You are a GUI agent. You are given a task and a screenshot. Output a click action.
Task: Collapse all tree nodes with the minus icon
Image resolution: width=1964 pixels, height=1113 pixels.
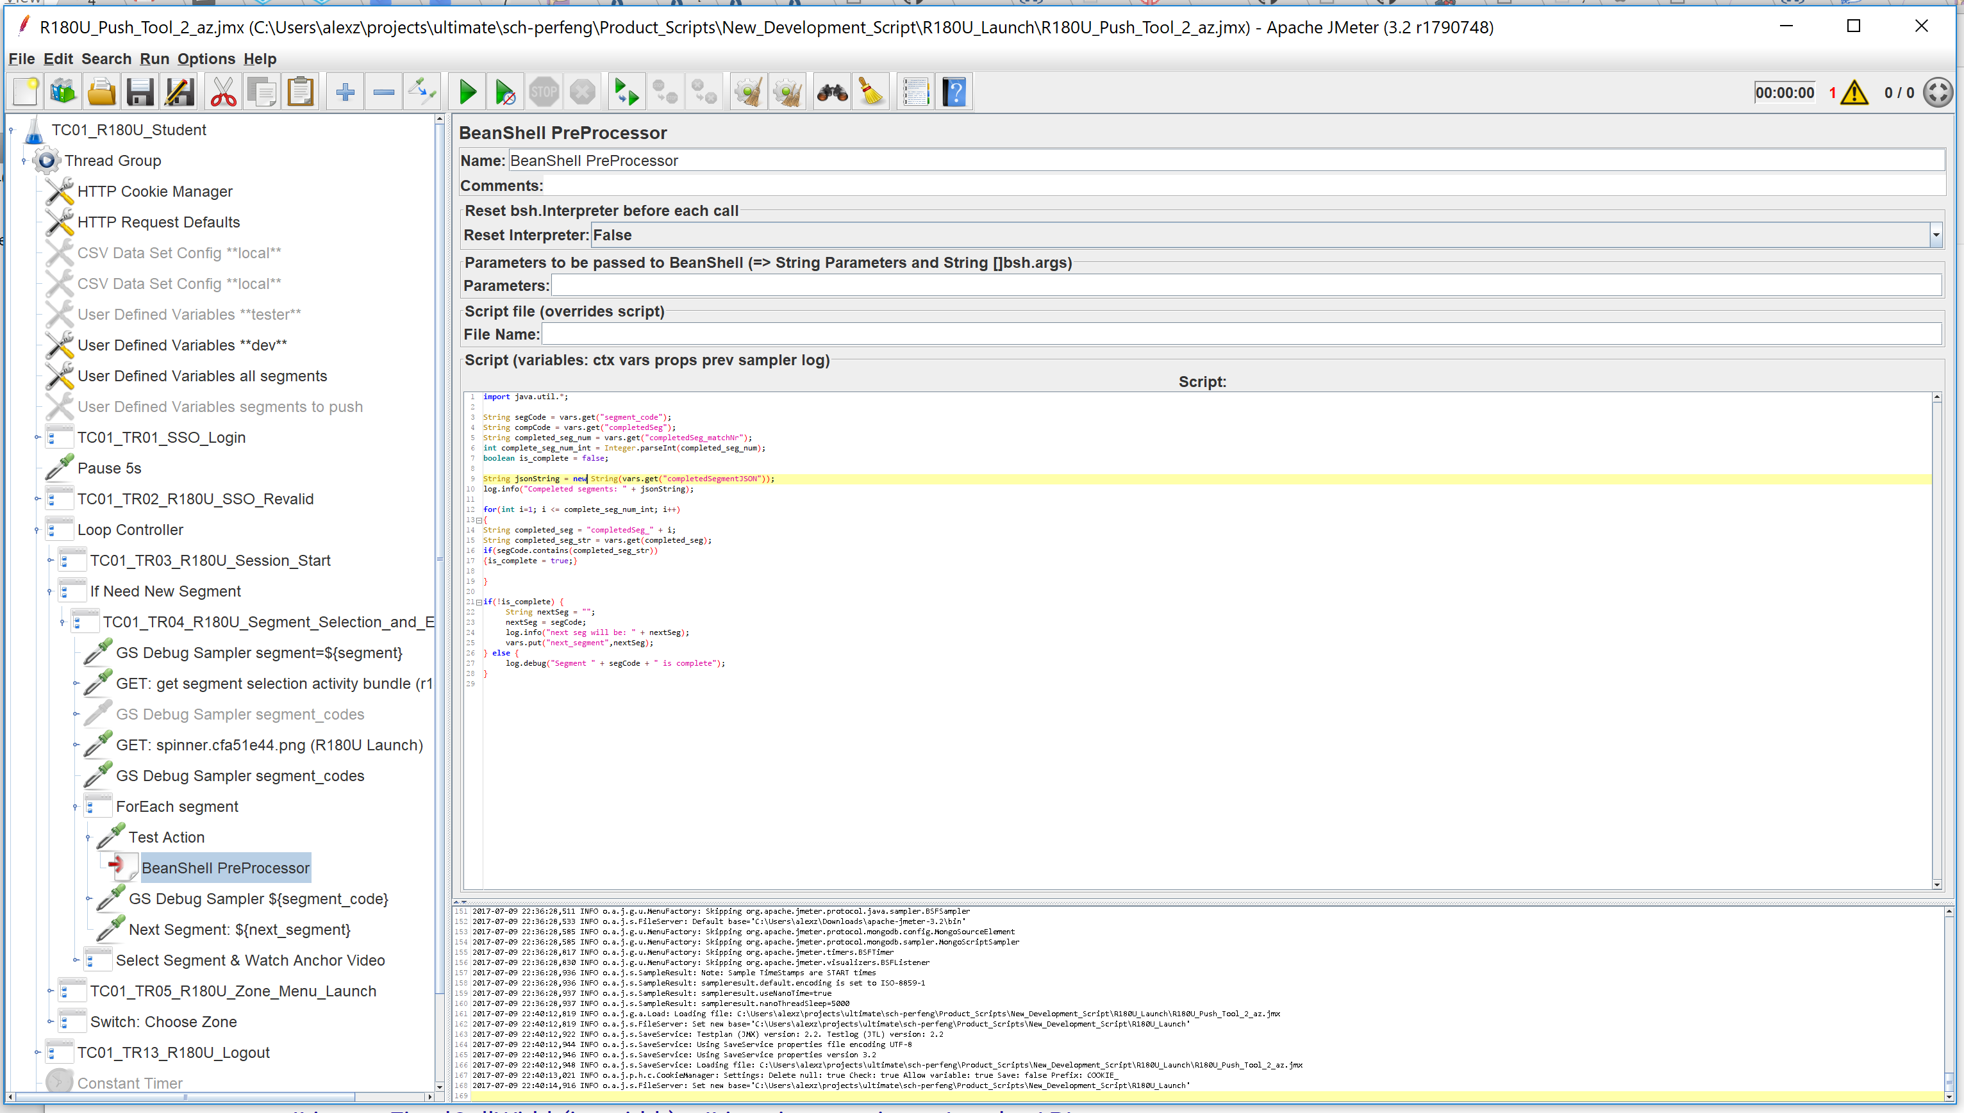[384, 91]
